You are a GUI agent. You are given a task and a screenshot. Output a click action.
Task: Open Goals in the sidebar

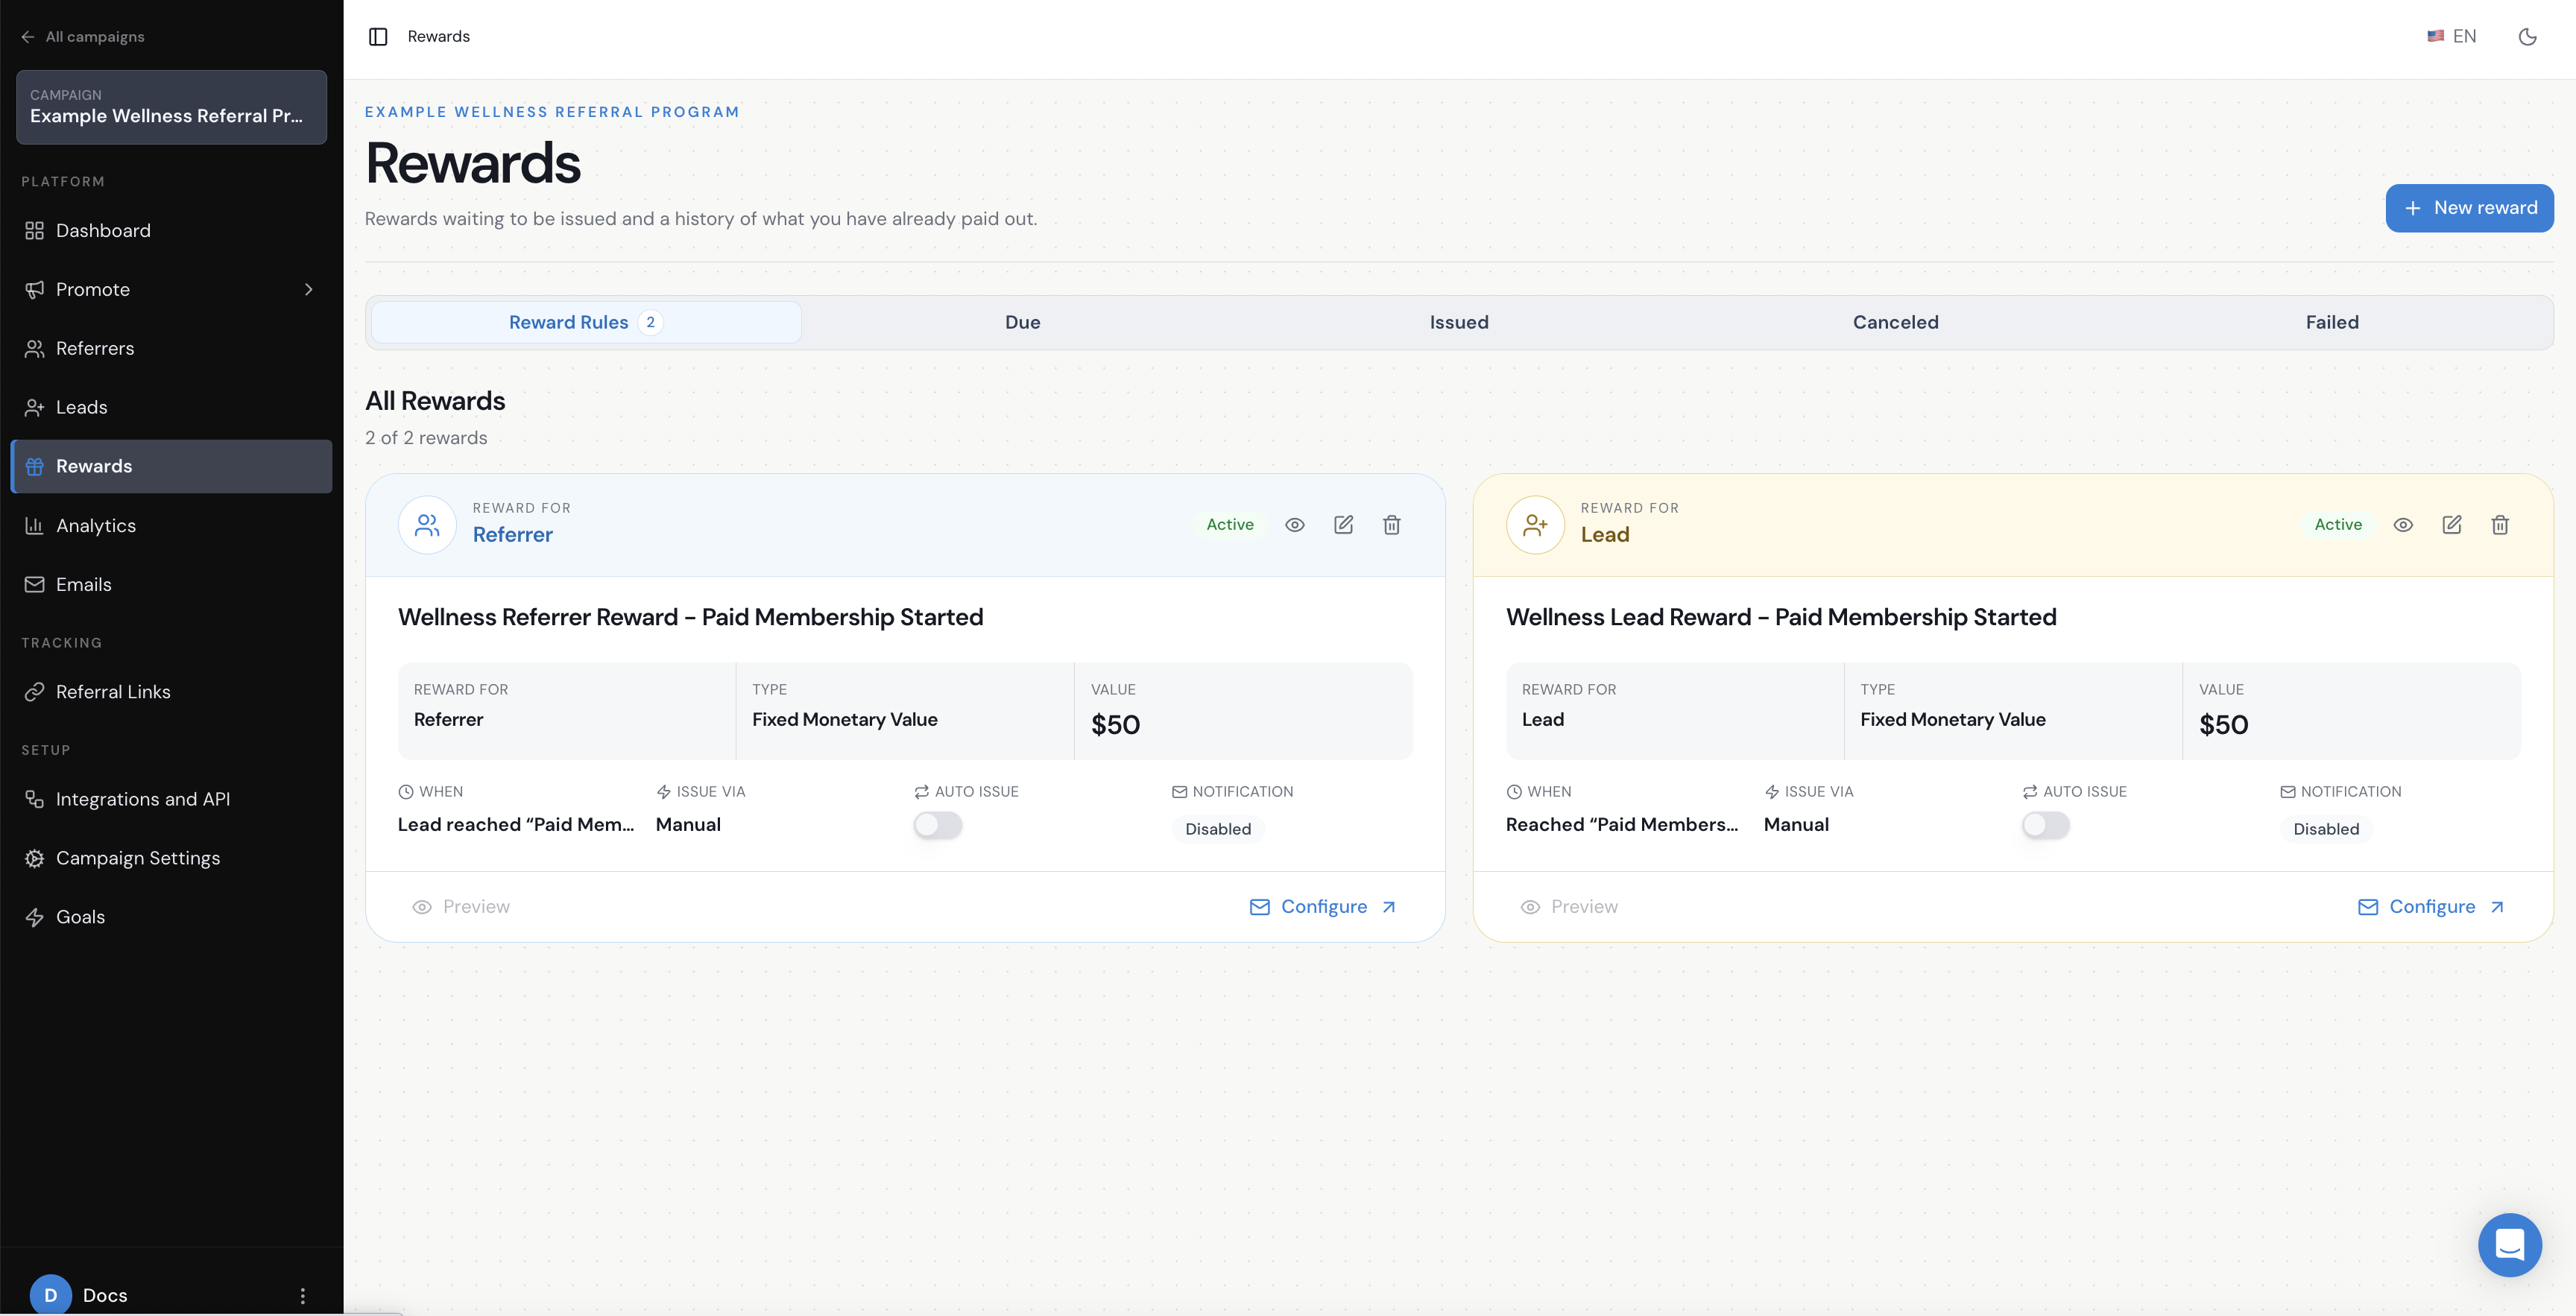[171, 917]
